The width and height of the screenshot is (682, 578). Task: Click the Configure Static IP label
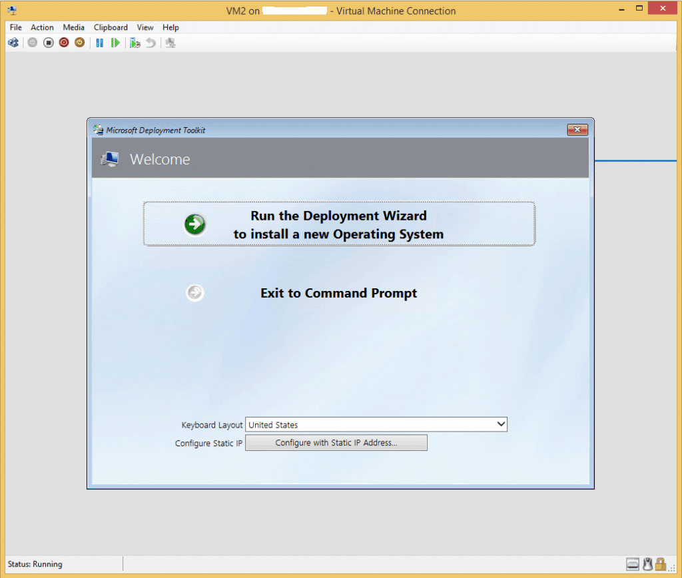click(x=208, y=443)
